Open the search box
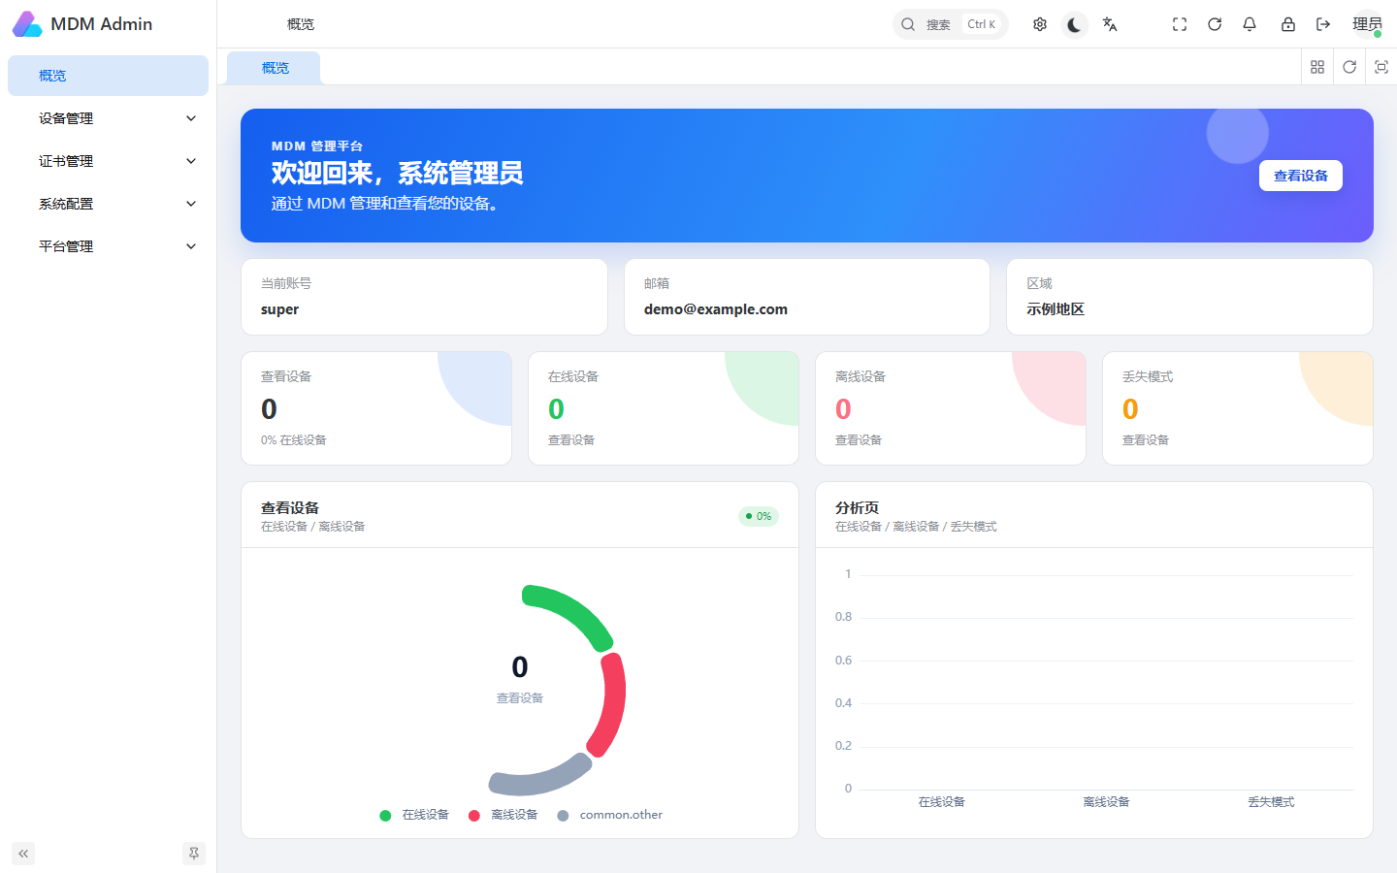Image resolution: width=1397 pixels, height=873 pixels. 951,24
